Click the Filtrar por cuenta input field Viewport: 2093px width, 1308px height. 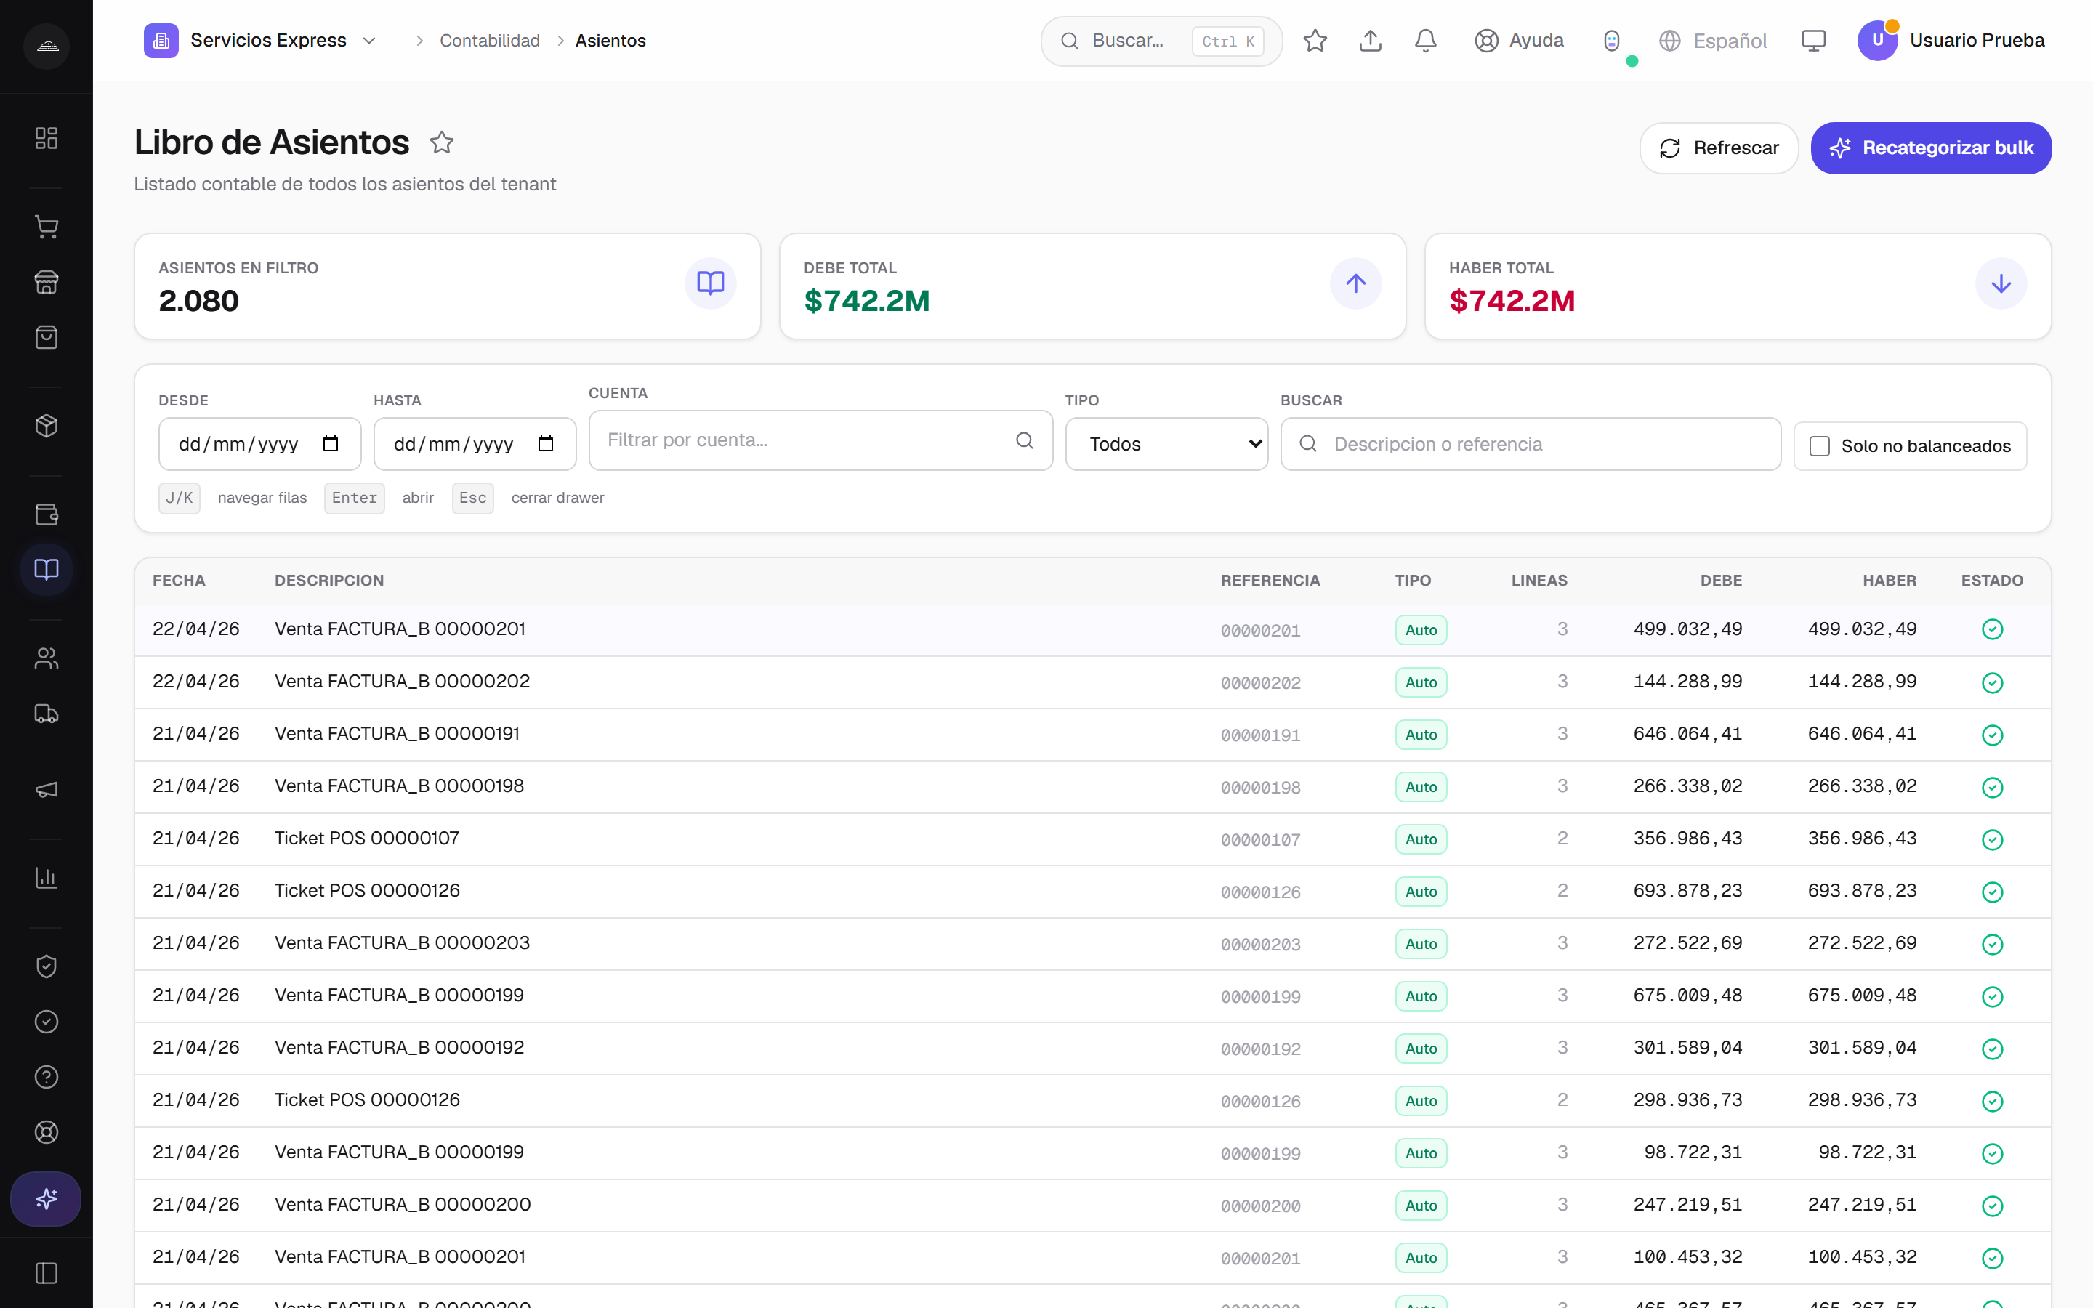[x=820, y=440]
